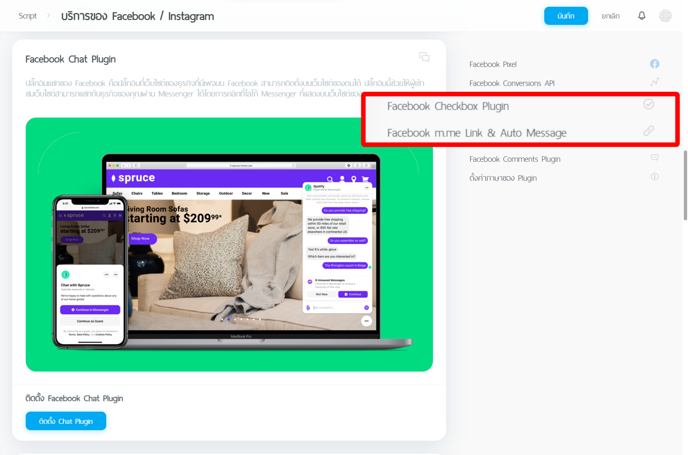The width and height of the screenshot is (688, 455).
Task: Open Facebook Pixel settings section
Action: 493,64
